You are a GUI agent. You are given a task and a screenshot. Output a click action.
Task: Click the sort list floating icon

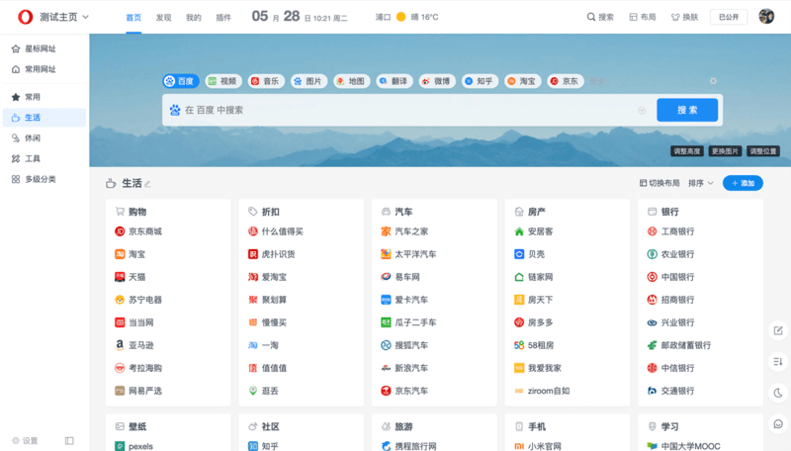[x=778, y=362]
